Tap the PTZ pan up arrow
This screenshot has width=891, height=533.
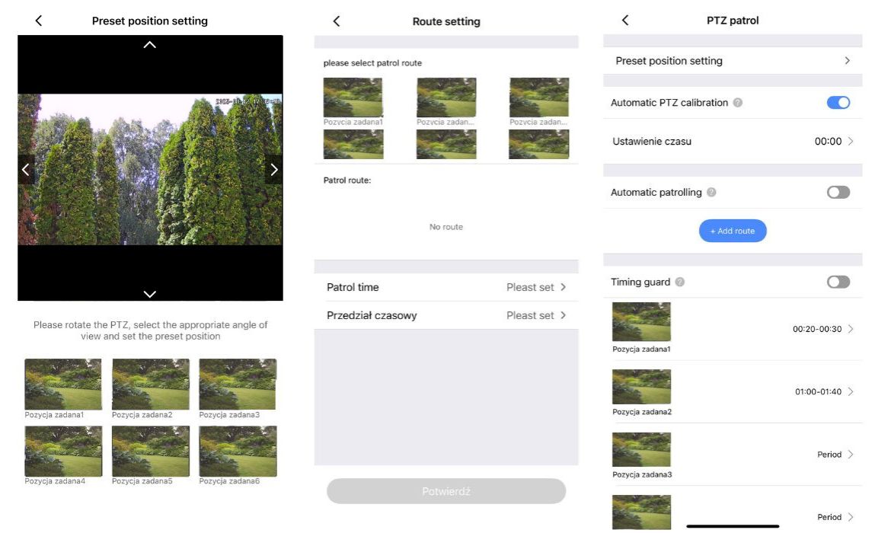tap(150, 45)
